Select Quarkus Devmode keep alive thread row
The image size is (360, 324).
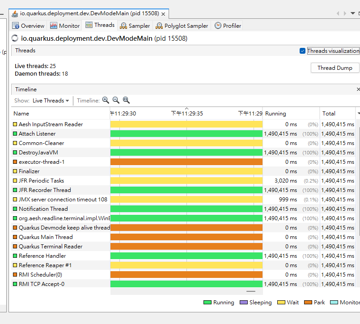point(183,227)
